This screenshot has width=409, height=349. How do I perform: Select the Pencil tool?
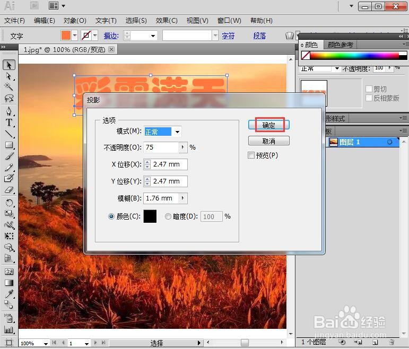click(x=9, y=167)
